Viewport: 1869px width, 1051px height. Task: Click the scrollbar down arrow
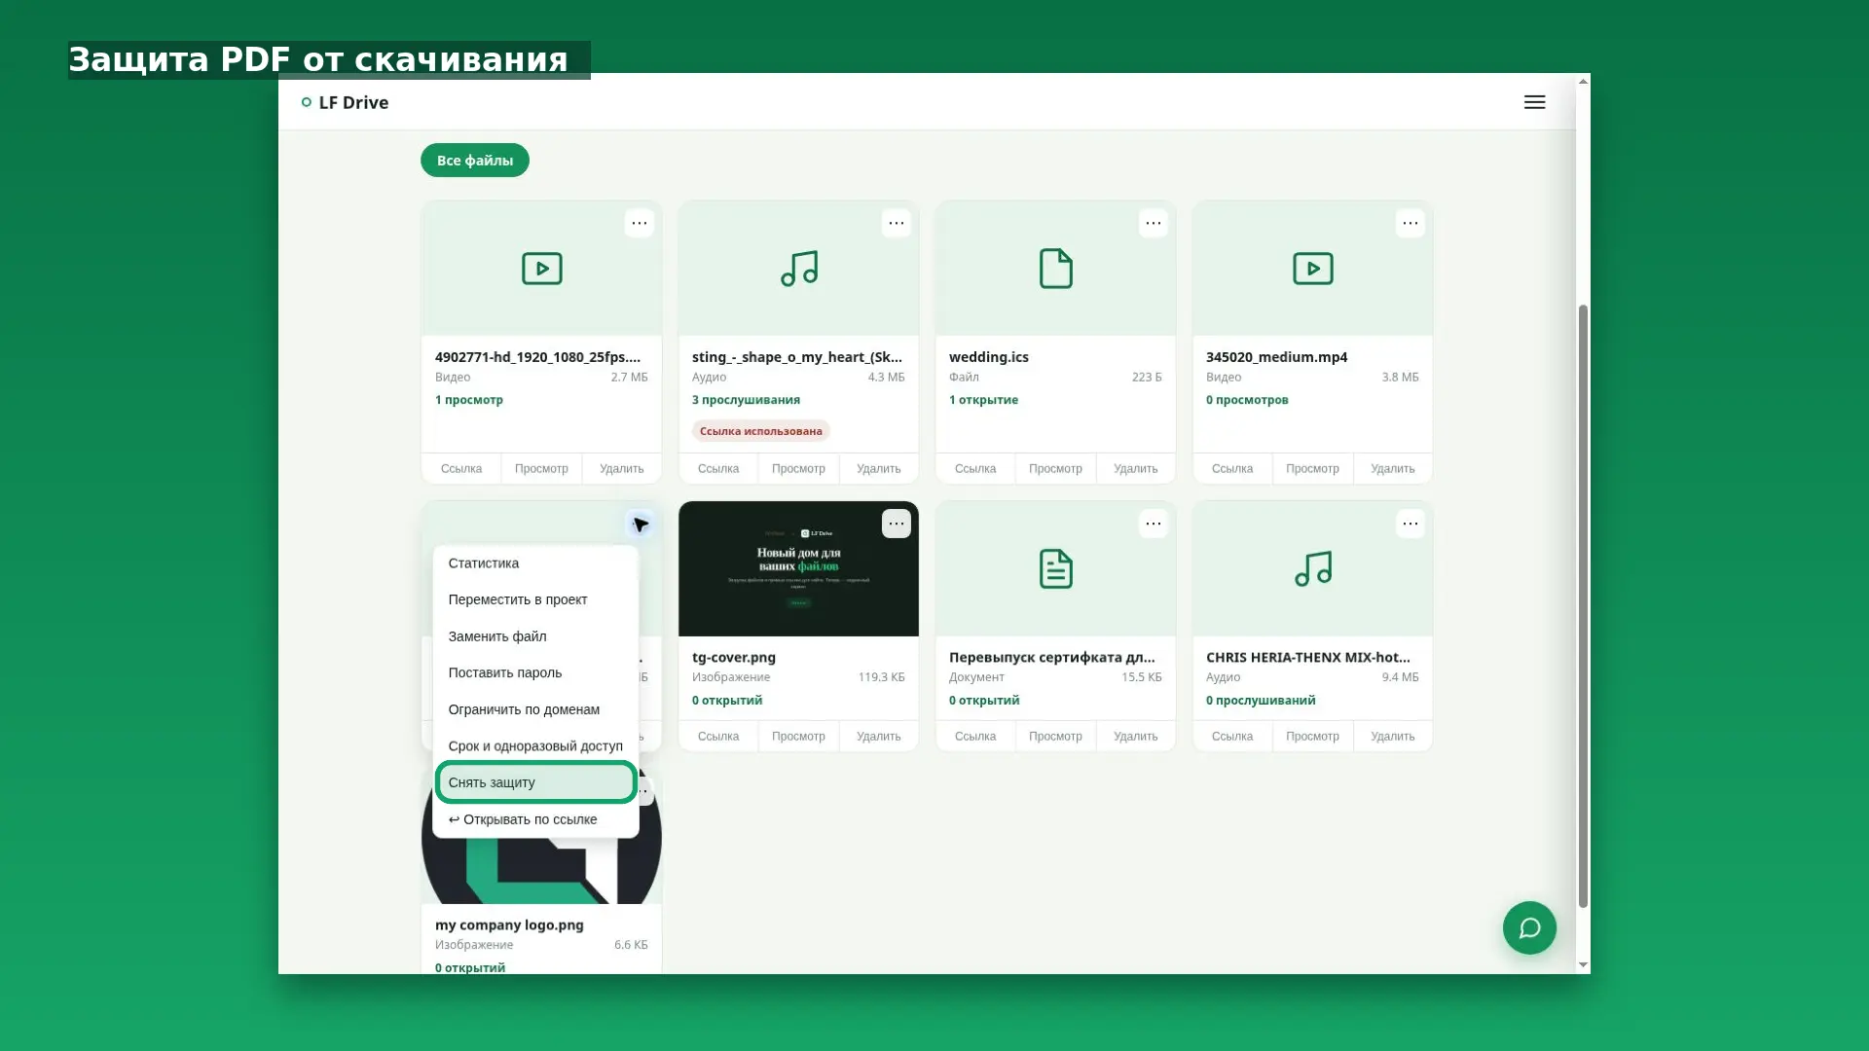[1583, 965]
